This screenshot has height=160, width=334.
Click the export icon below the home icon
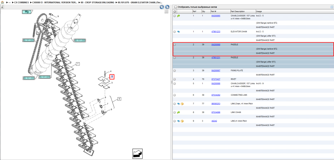coord(2,7)
